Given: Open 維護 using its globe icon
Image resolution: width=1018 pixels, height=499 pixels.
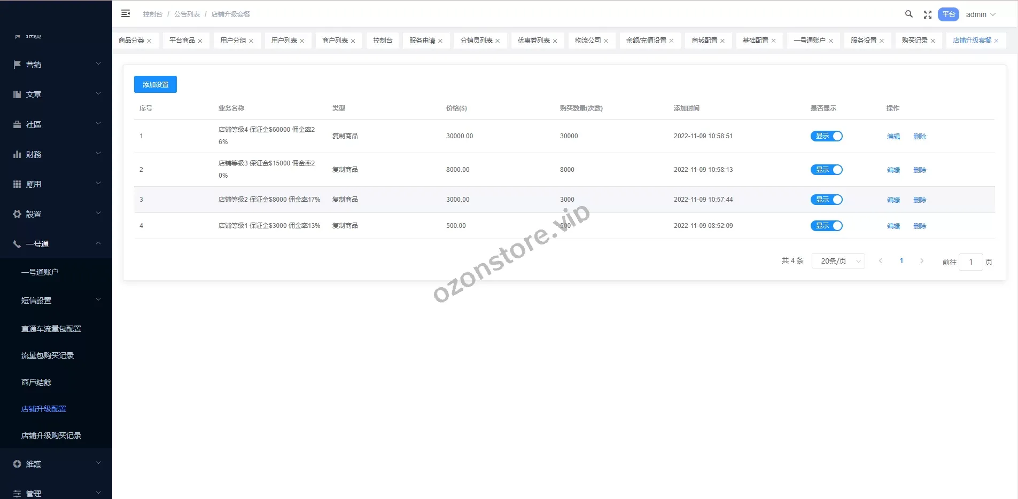Looking at the screenshot, I should [18, 464].
